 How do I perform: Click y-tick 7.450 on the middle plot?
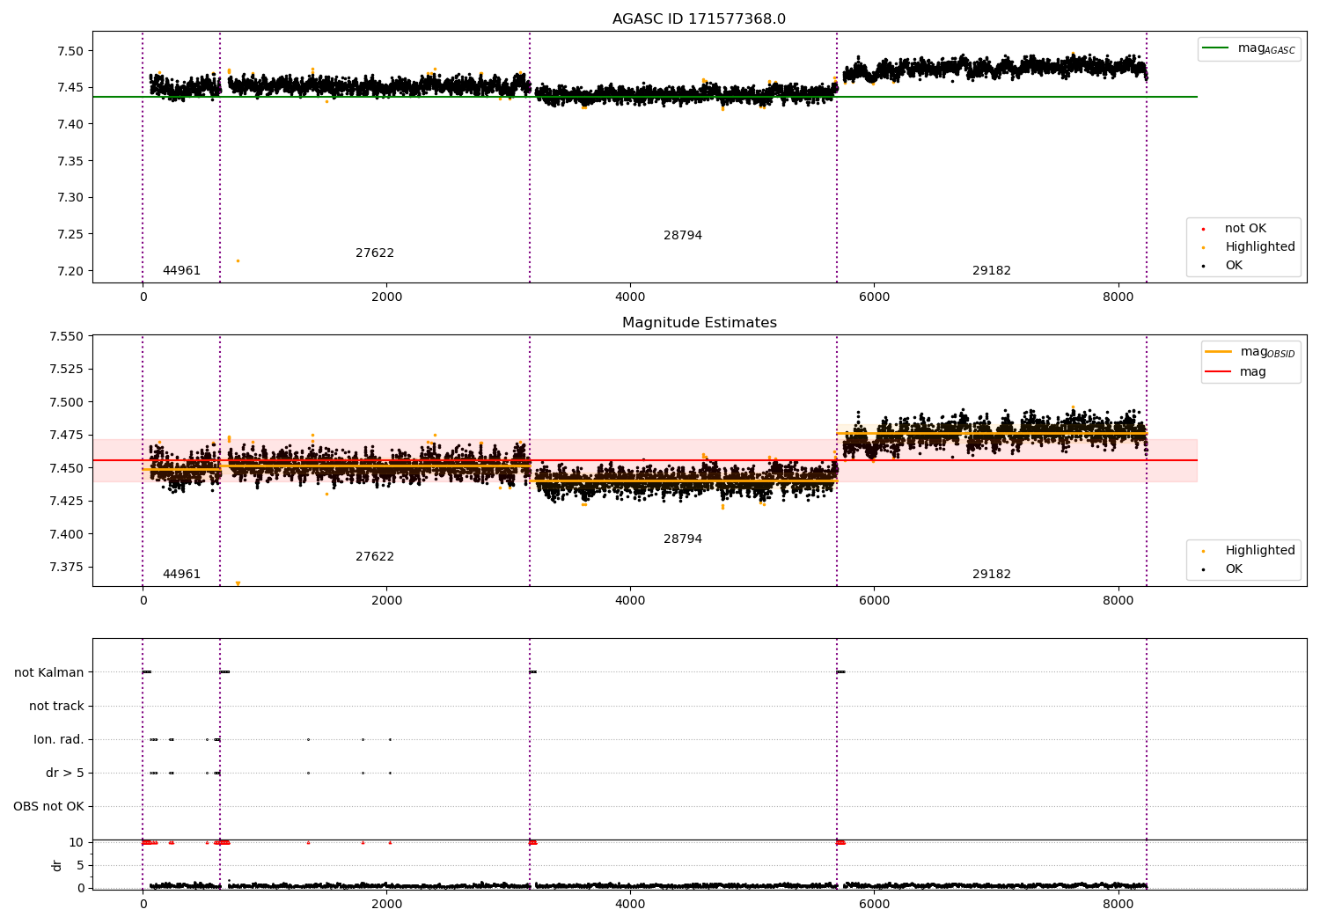[x=67, y=468]
